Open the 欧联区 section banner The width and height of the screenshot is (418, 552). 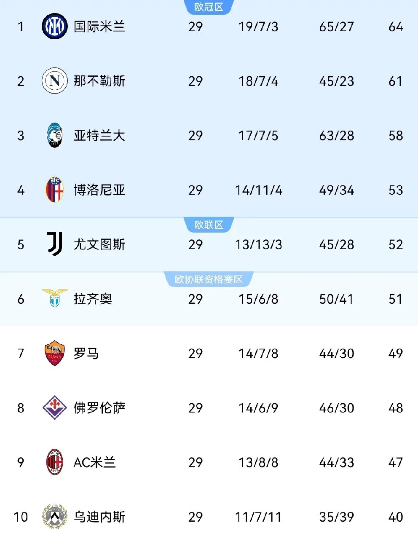click(209, 225)
